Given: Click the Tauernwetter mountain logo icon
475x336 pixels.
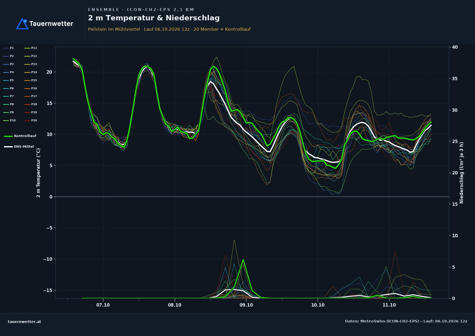Looking at the screenshot, I should (x=22, y=24).
